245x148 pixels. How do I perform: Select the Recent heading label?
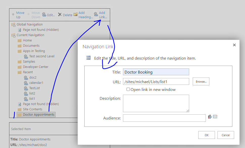[28, 72]
